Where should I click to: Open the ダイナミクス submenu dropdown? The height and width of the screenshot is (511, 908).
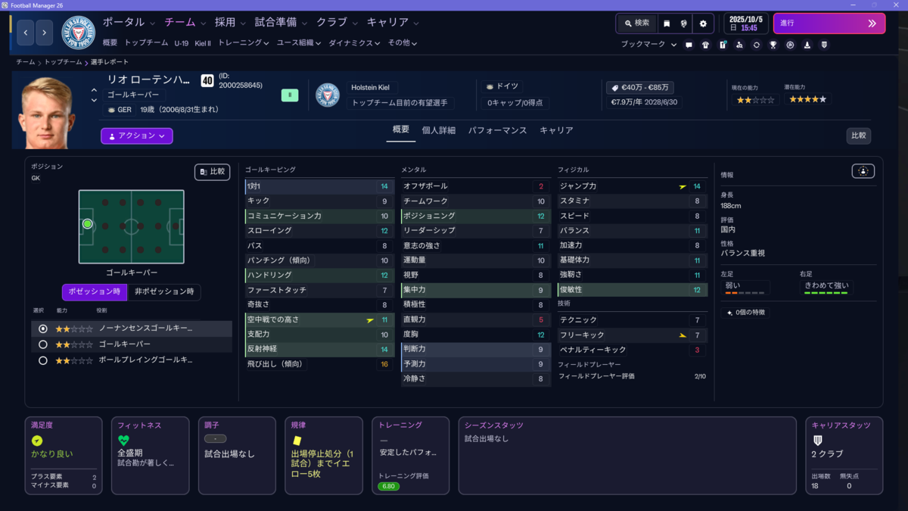point(355,43)
